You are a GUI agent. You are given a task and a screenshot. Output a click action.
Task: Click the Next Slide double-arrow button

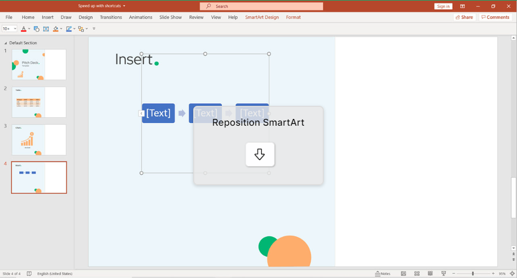(x=513, y=260)
